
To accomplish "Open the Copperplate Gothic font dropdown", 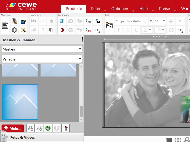I will pyautogui.click(x=151, y=21).
